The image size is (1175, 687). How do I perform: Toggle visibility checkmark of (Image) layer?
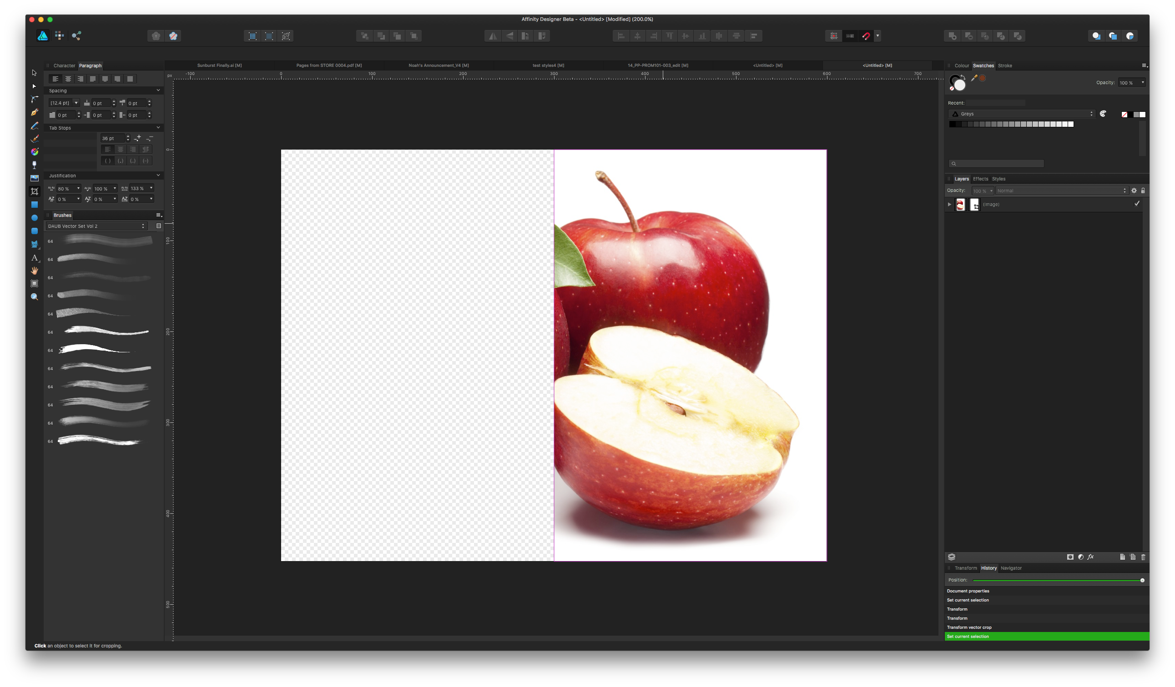[x=1137, y=204]
